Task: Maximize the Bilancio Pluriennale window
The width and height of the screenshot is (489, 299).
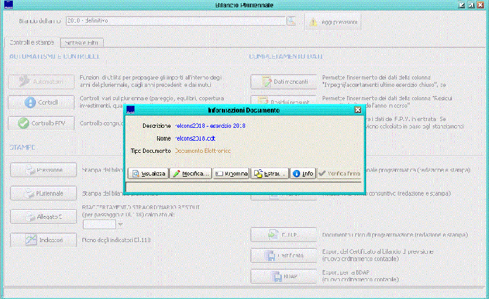Action: pos(471,5)
